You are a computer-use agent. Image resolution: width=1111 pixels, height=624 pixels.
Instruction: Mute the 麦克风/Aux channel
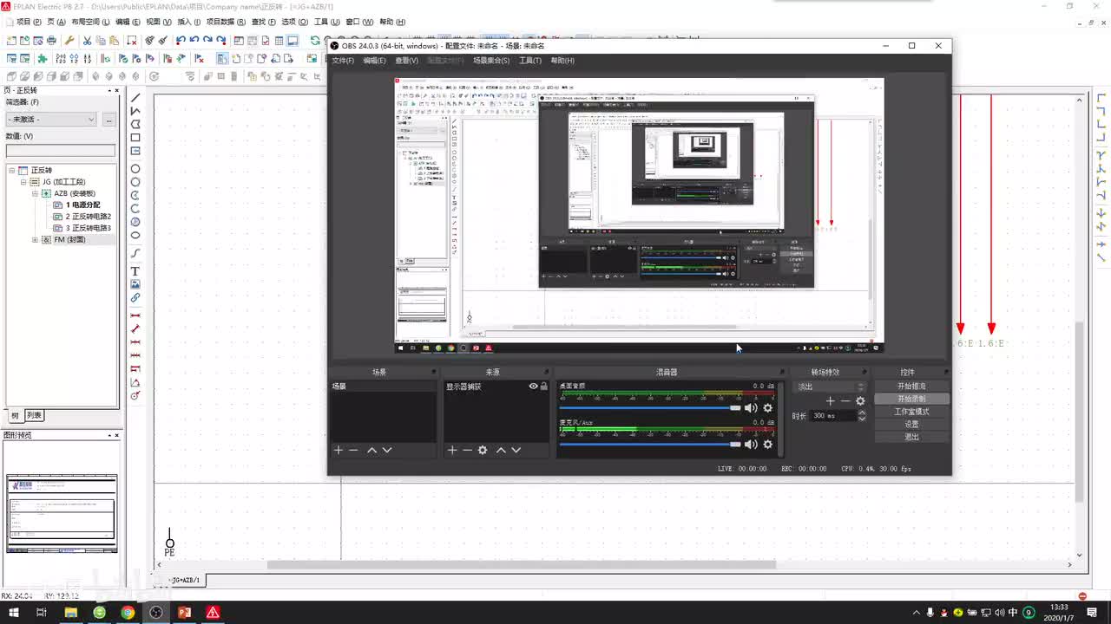tap(751, 445)
